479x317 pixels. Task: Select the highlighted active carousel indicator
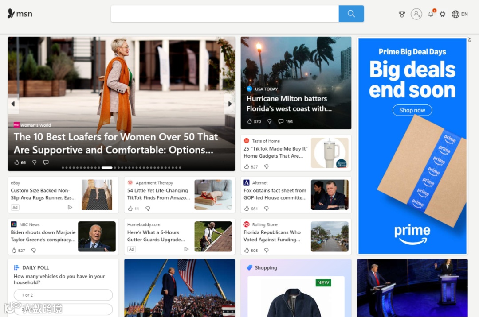[107, 168]
